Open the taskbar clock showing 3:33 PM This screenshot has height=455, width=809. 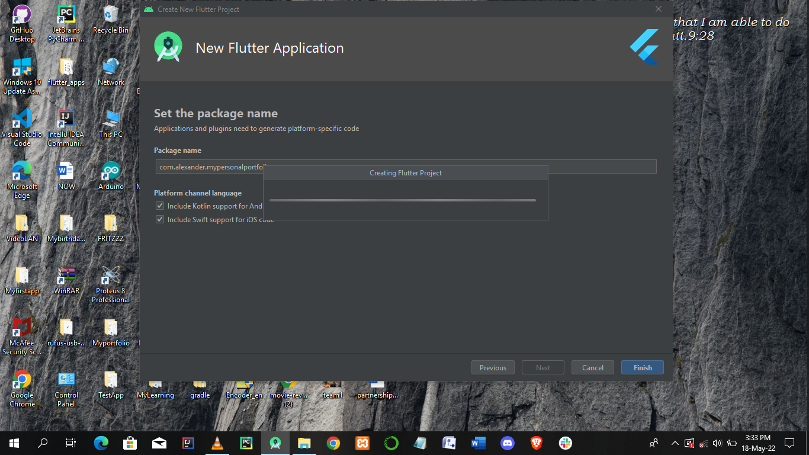(758, 443)
